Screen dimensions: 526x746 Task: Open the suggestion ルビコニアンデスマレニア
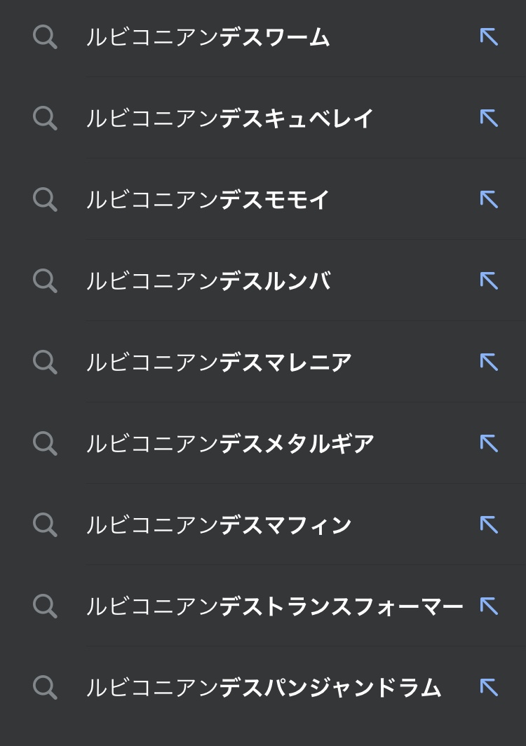coord(219,362)
